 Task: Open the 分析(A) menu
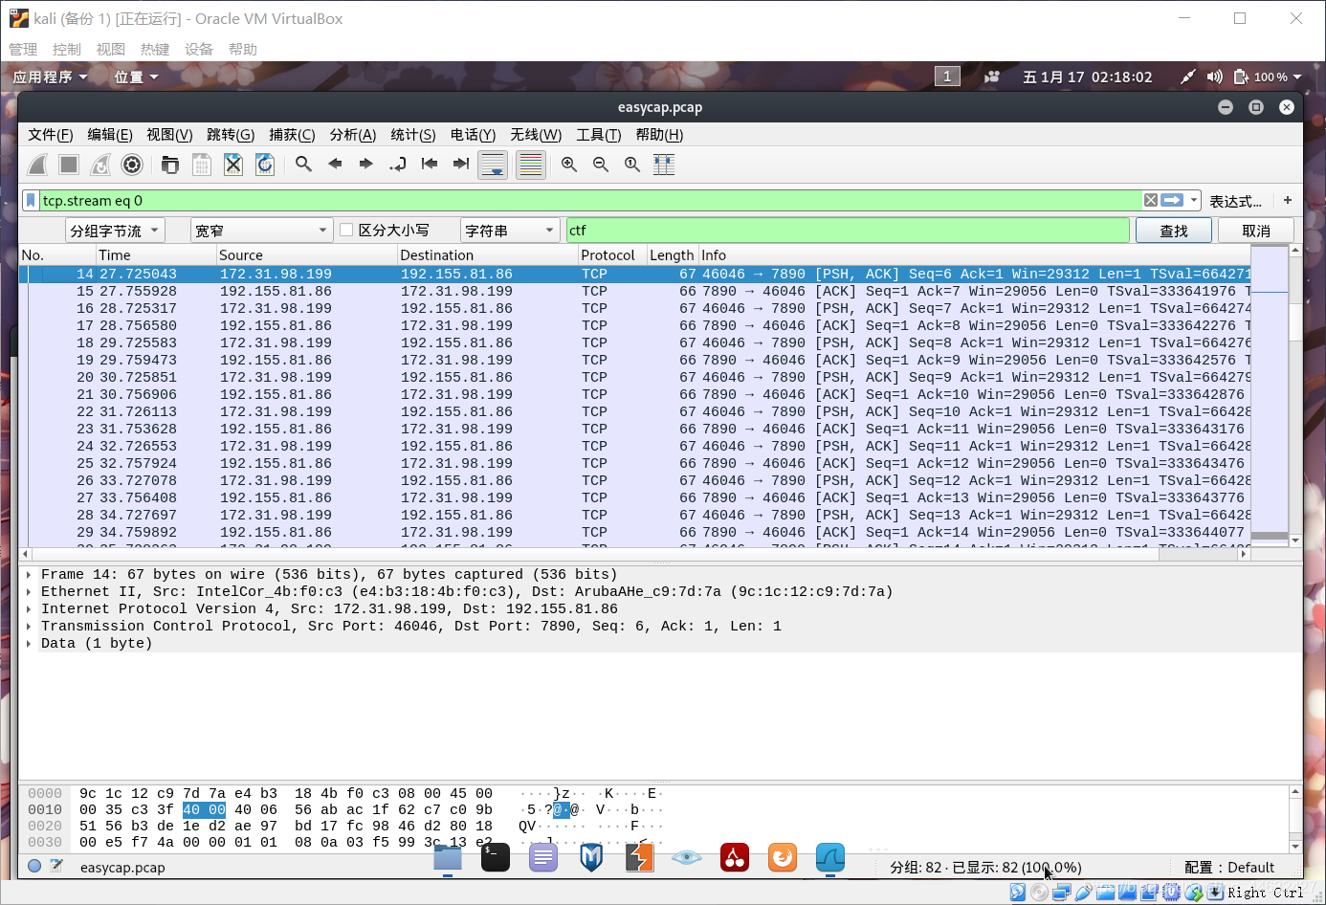pos(353,135)
